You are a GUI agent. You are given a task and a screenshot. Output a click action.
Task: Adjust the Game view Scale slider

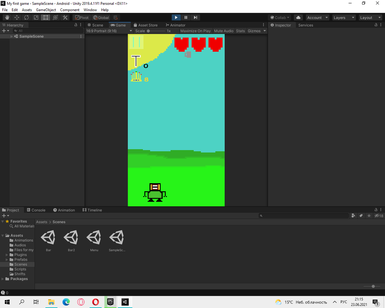tap(156, 31)
